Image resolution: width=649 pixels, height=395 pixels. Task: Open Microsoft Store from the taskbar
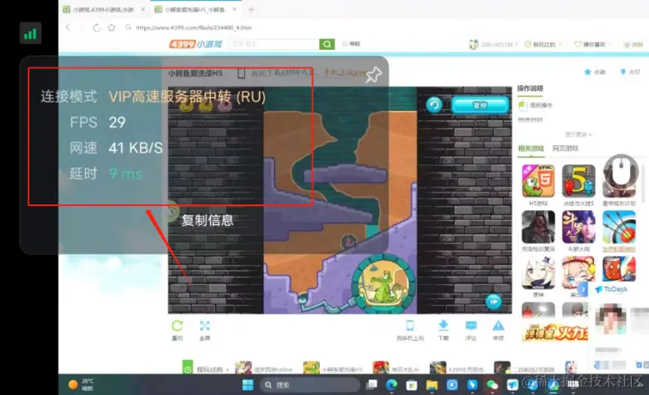click(412, 385)
